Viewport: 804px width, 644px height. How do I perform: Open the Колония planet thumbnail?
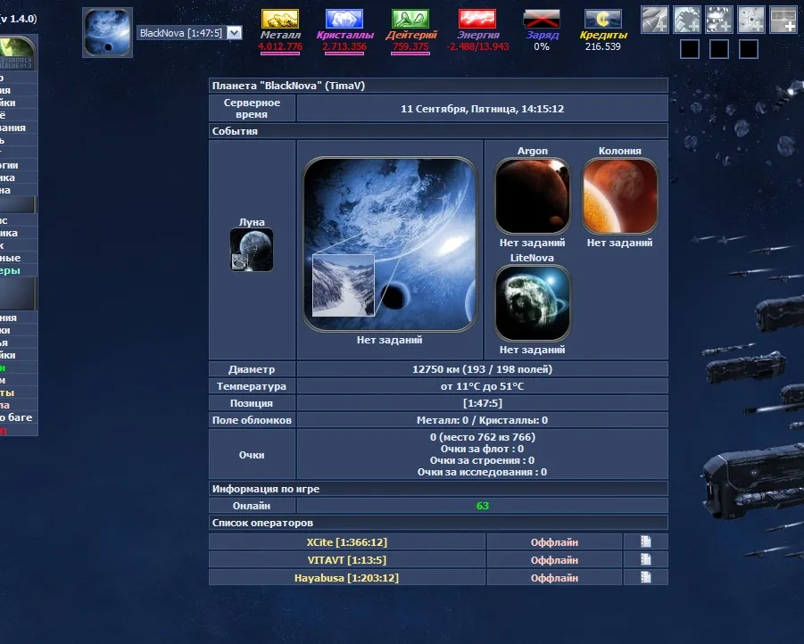pyautogui.click(x=620, y=196)
